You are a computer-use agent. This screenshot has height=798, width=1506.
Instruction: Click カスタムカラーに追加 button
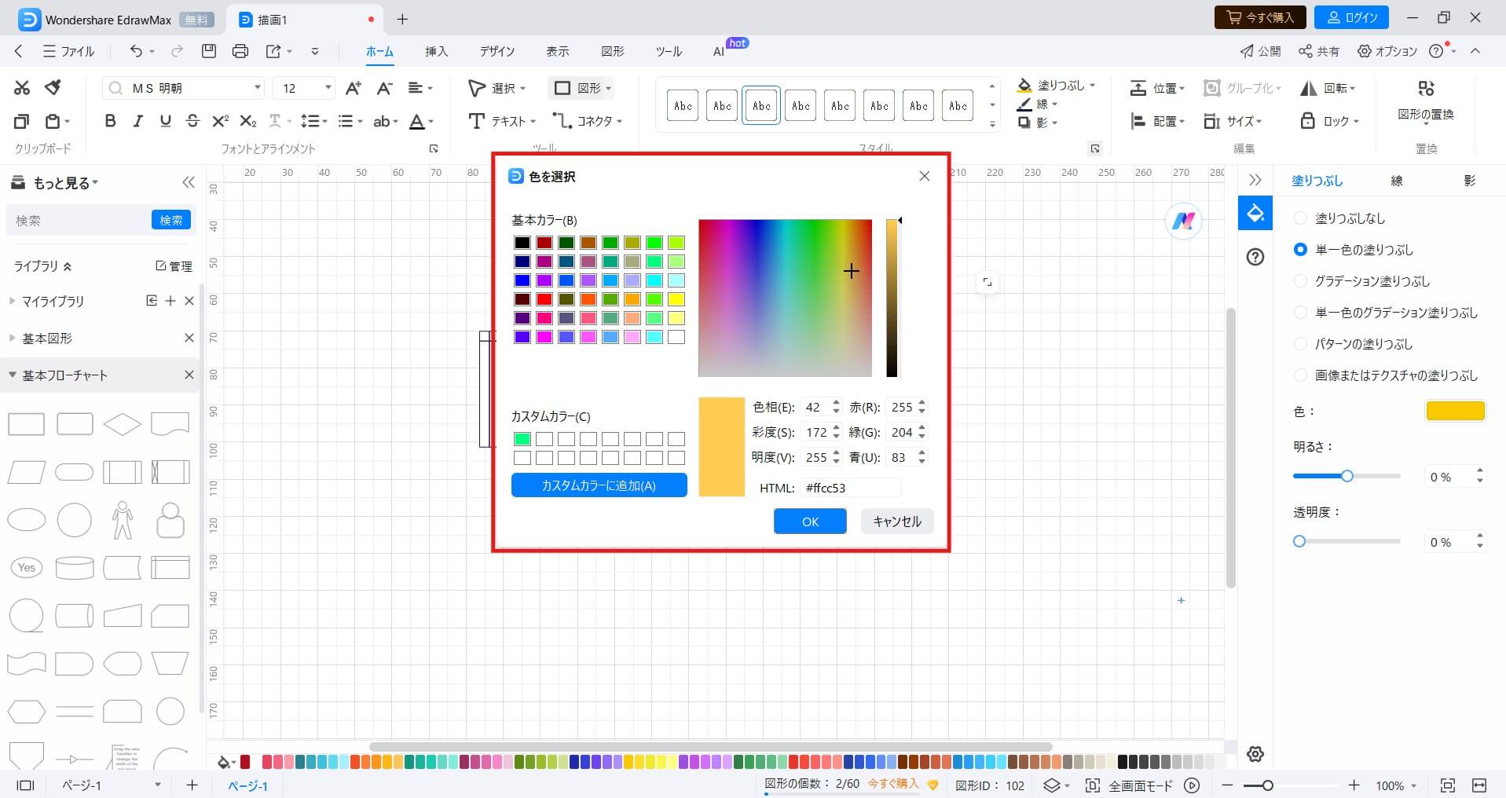(599, 485)
